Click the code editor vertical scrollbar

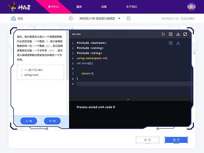pyautogui.click(x=191, y=86)
